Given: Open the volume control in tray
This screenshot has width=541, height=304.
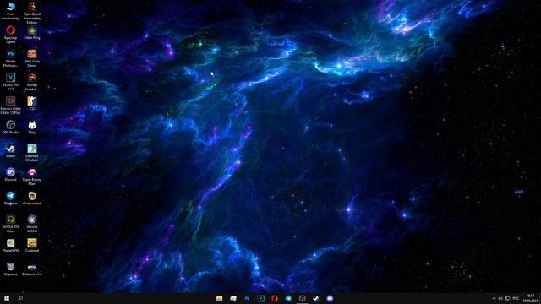Looking at the screenshot, I should click(x=500, y=298).
